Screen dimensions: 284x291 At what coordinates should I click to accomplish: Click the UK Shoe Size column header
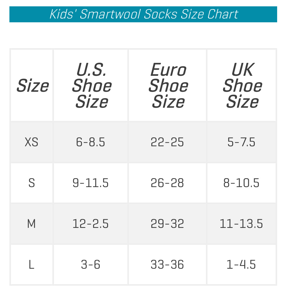pyautogui.click(x=242, y=86)
